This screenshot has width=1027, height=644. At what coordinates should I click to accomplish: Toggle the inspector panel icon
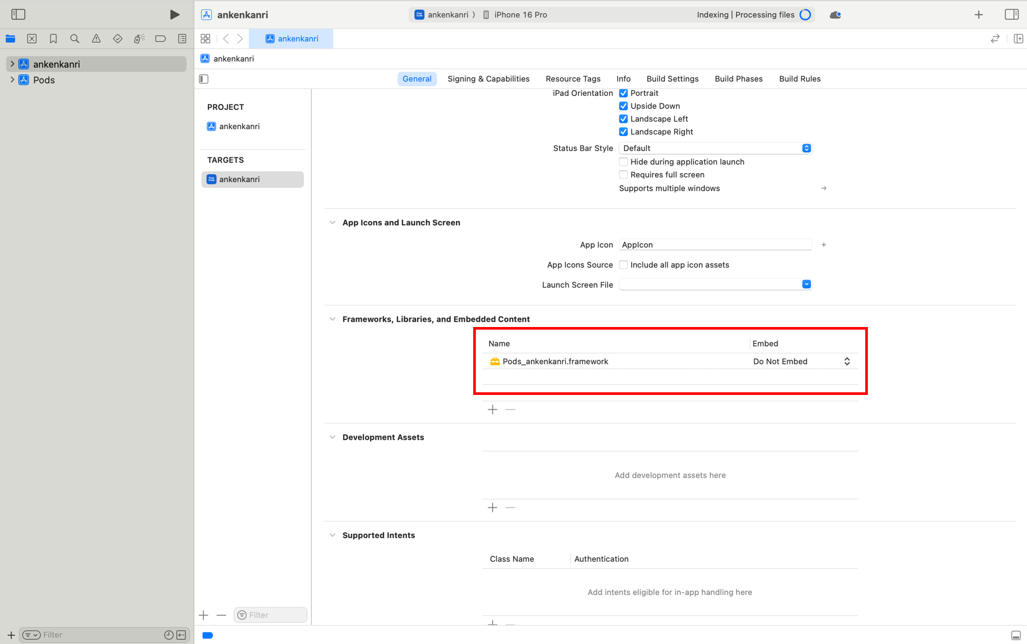click(1012, 14)
